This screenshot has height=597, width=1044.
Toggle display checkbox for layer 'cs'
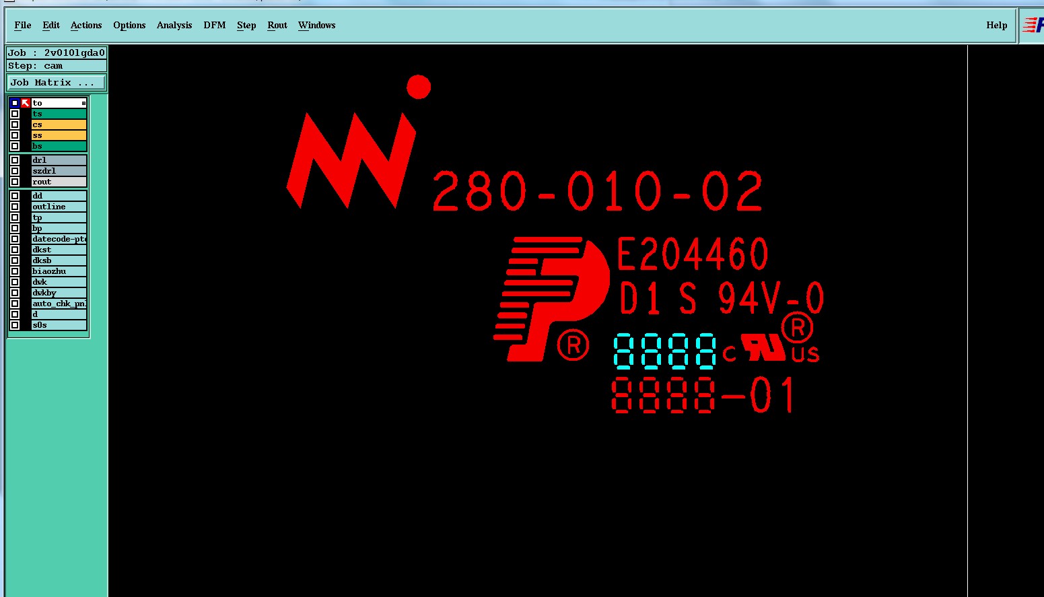click(x=15, y=125)
